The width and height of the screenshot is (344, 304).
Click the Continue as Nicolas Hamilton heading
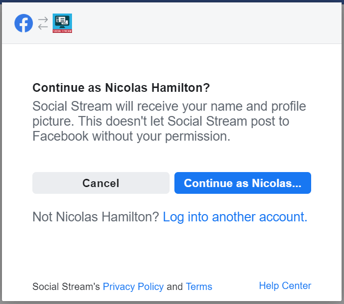coord(121,87)
